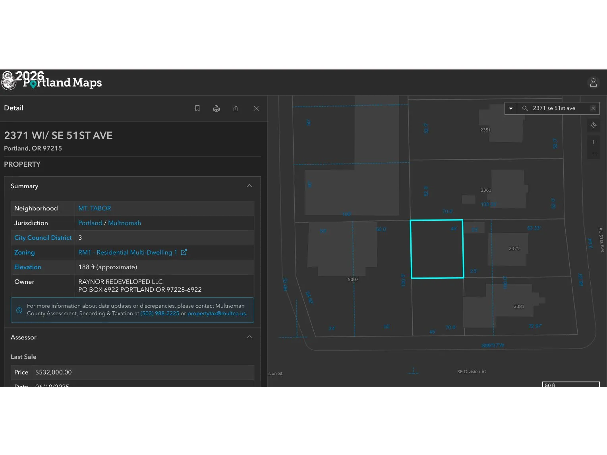Print the property detail page
This screenshot has width=607, height=455.
(217, 108)
